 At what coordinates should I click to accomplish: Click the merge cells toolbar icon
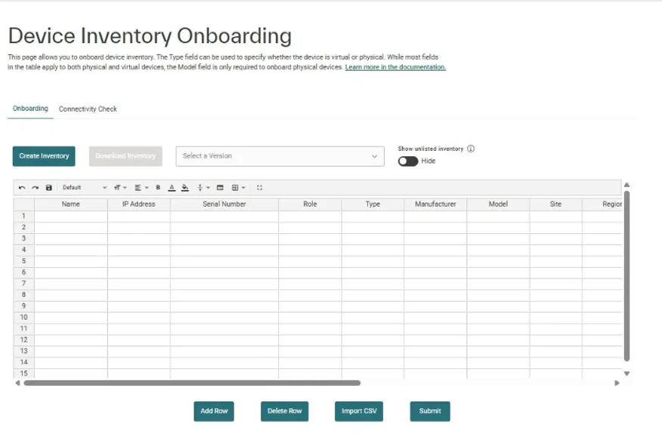coord(220,188)
